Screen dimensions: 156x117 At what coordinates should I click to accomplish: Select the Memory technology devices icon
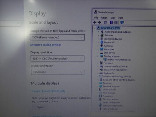click(101, 76)
